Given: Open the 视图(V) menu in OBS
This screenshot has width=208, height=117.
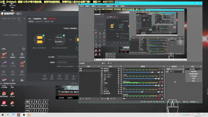Looking at the screenshot, I should [x=93, y=6].
